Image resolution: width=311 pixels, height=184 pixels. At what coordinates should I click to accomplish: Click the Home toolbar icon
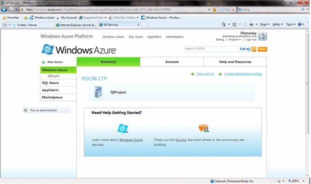coord(224,24)
